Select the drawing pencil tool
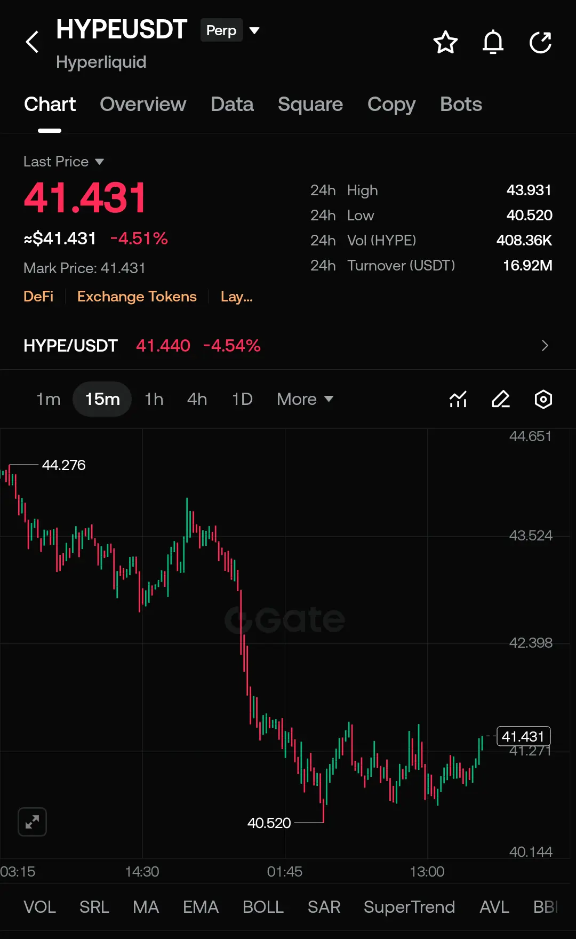 [x=501, y=399]
